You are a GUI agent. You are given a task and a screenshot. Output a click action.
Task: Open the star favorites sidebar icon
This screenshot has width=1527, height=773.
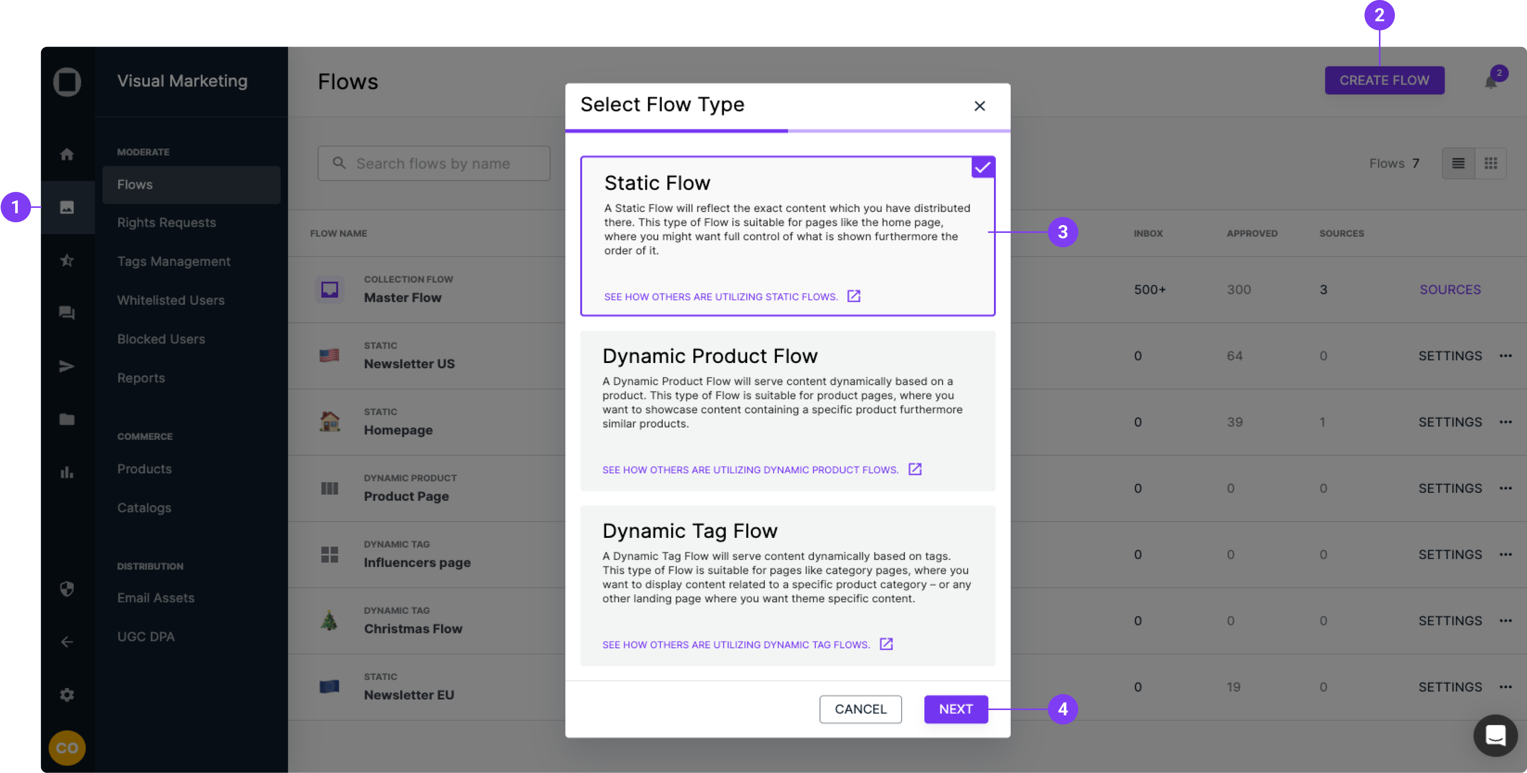[x=67, y=260]
